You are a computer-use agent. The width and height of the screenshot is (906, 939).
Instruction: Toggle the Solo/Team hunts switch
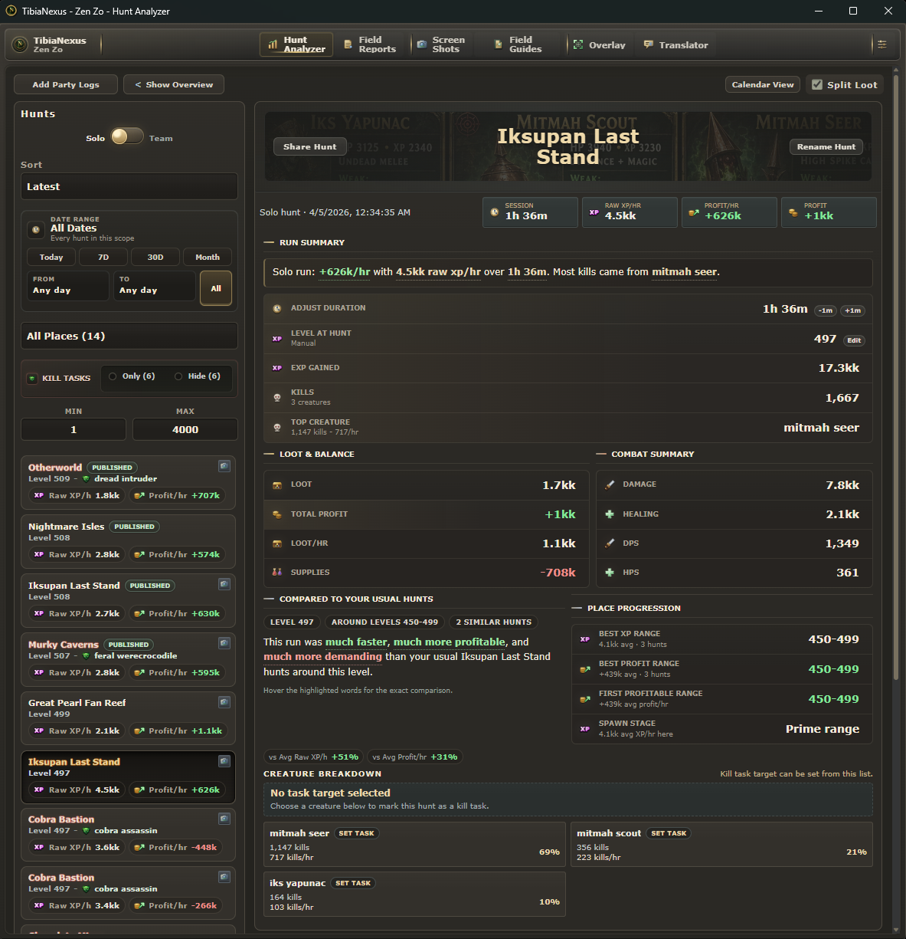tap(127, 136)
